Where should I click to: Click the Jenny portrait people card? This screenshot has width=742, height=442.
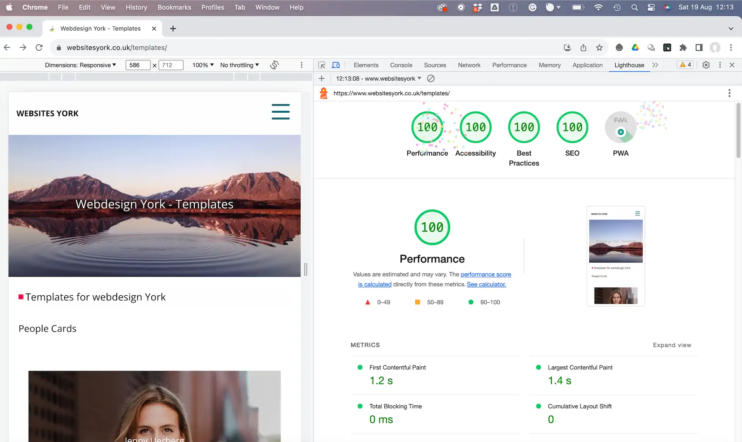154,406
